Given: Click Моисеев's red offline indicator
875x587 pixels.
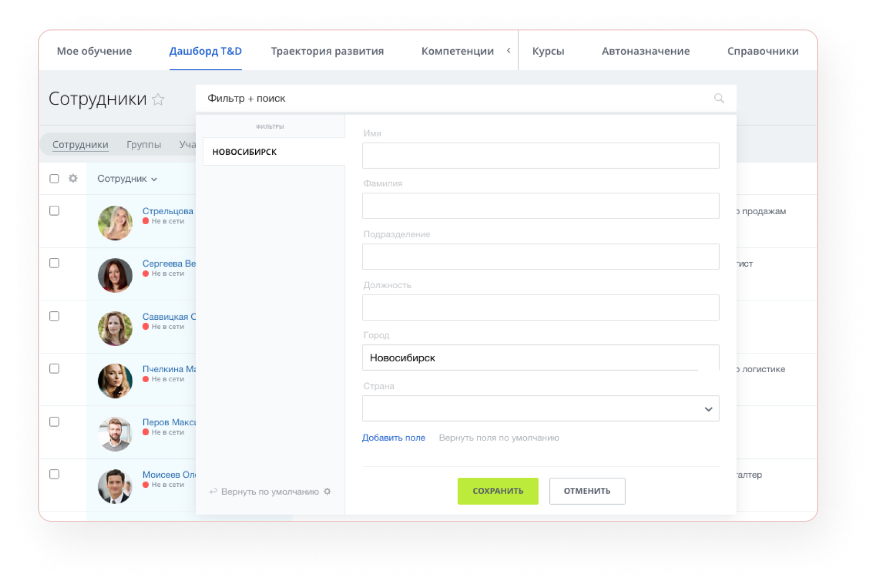Looking at the screenshot, I should [x=147, y=485].
